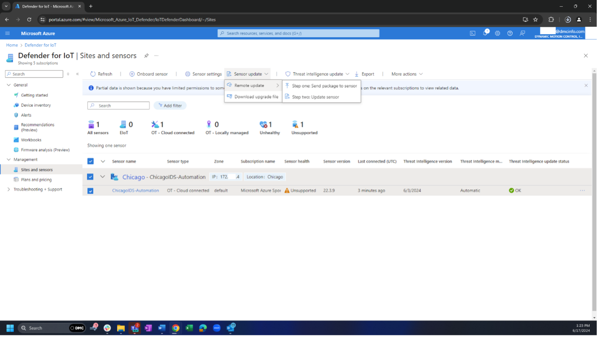Open the notifications bell

(485, 33)
